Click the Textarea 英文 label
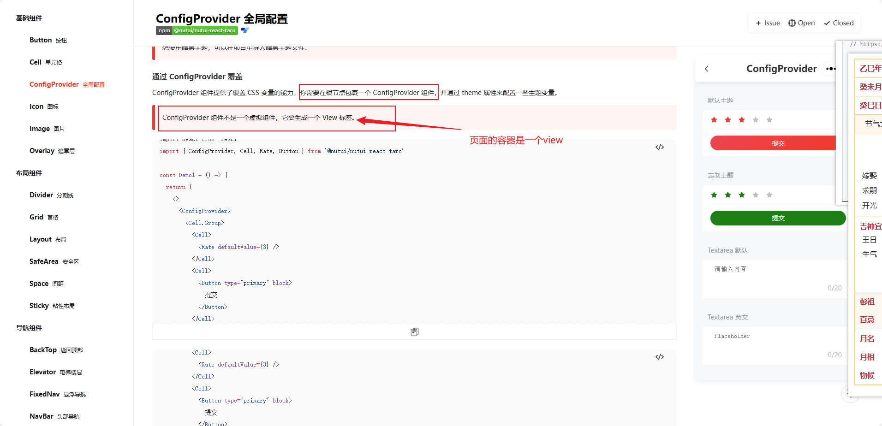This screenshot has width=882, height=426. pyautogui.click(x=728, y=317)
